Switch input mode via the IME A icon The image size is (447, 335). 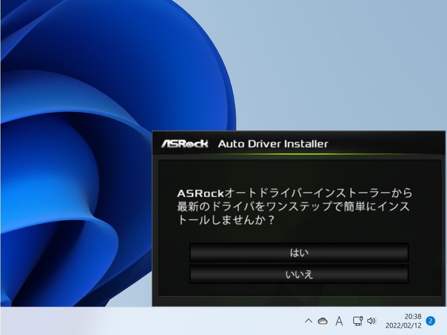339,321
